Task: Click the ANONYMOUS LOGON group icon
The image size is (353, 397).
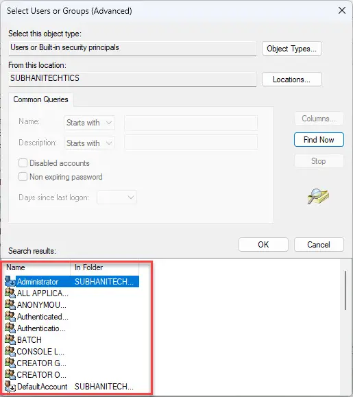Action: [10, 304]
